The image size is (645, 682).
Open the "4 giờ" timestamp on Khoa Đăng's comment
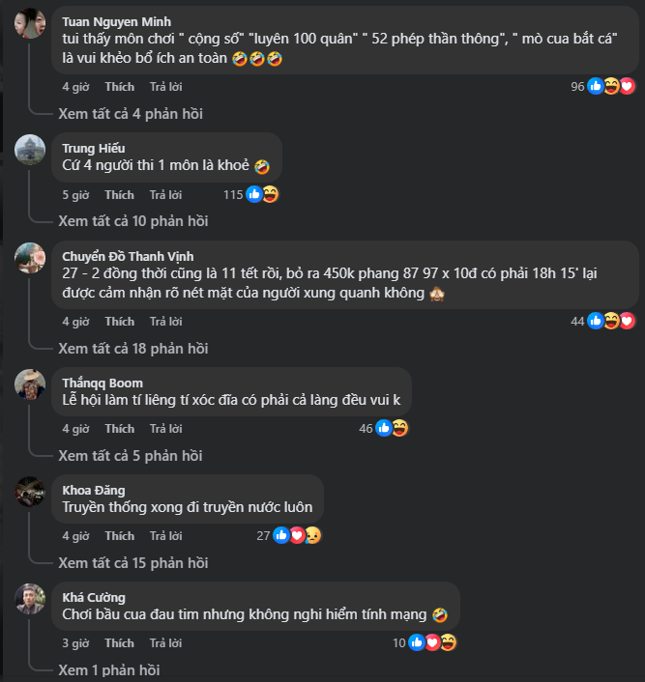75,535
